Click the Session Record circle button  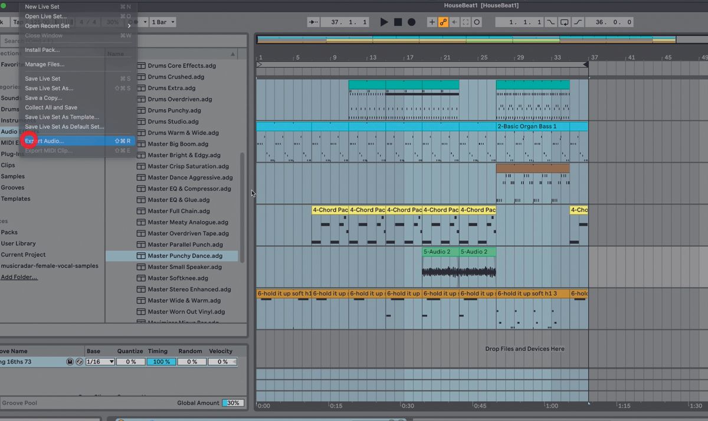tap(477, 22)
